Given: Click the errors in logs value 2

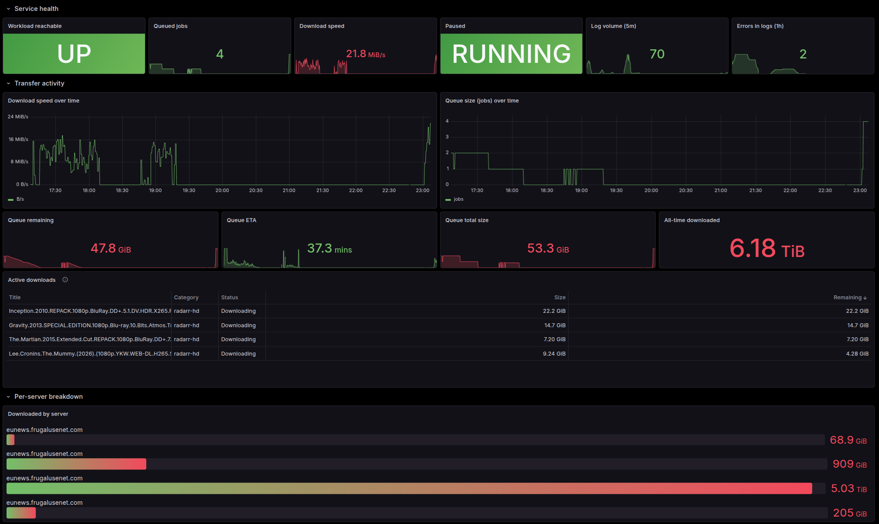Looking at the screenshot, I should click(x=803, y=54).
